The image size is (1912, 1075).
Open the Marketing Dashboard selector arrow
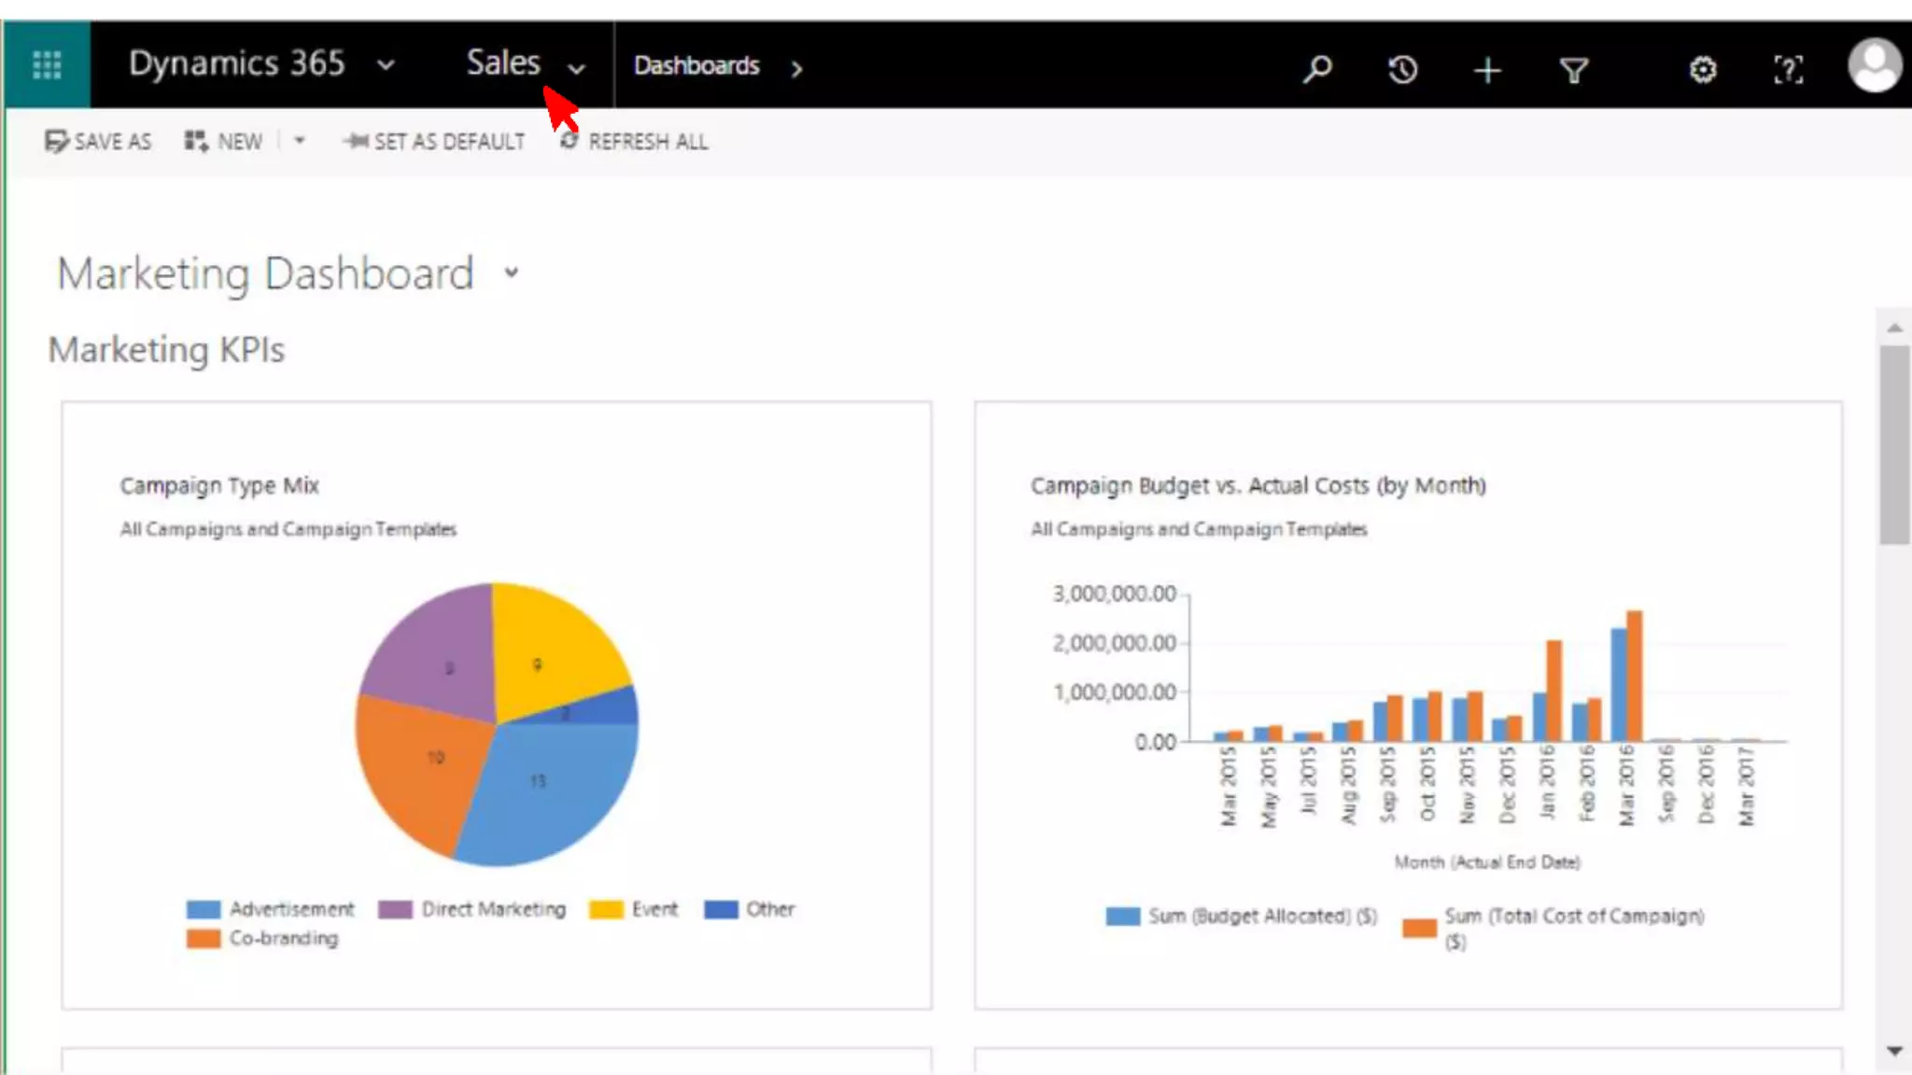[511, 272]
